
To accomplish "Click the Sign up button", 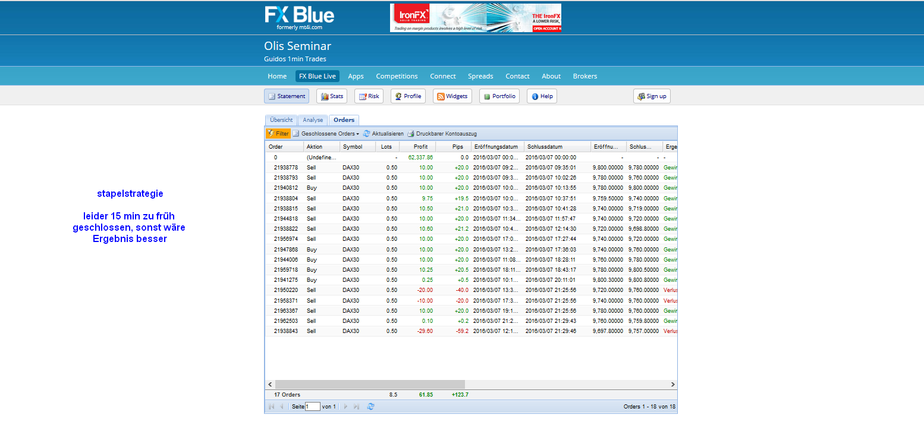I will coord(652,96).
